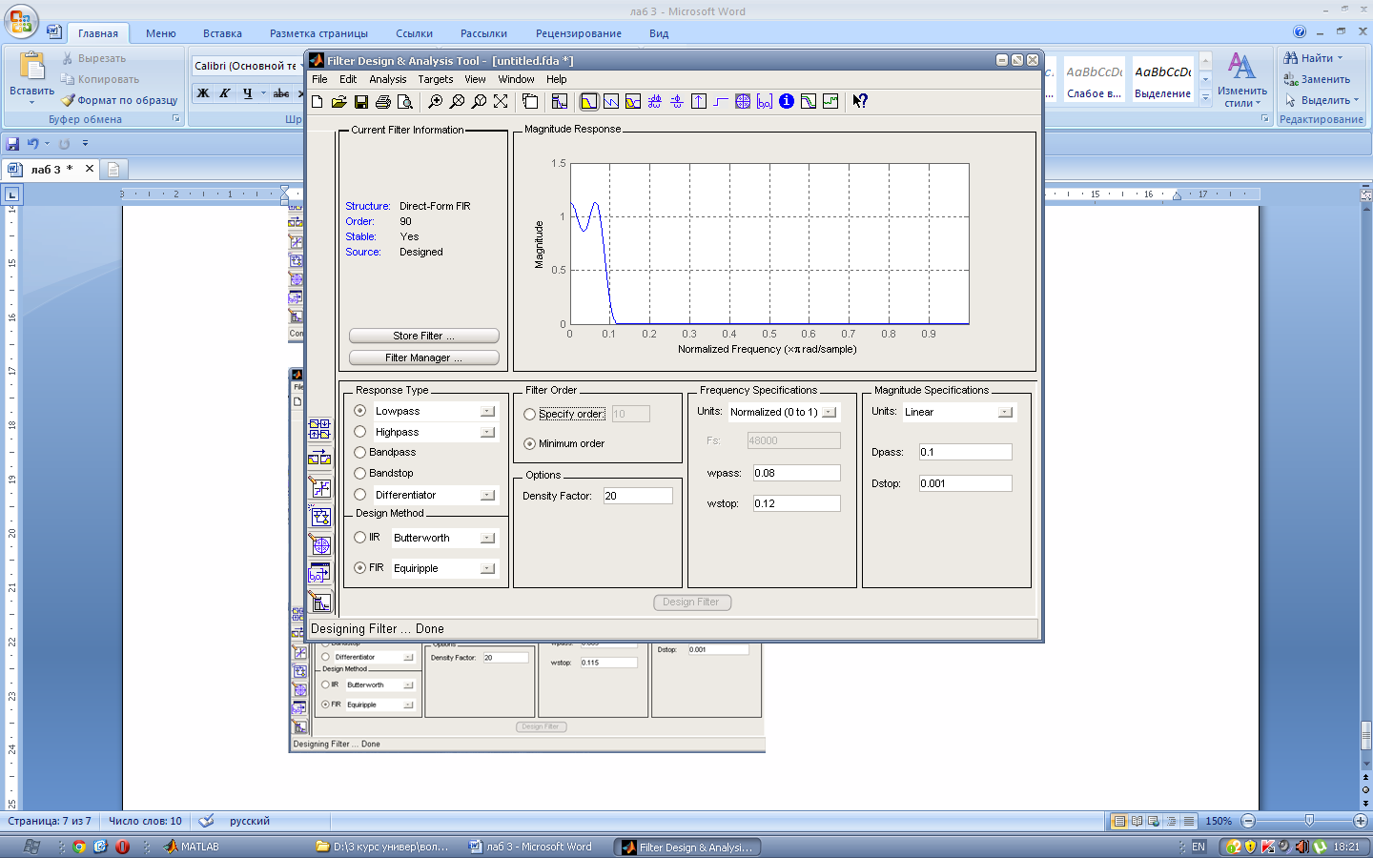The width and height of the screenshot is (1373, 858).
Task: Switch to Word's Рецензирование ribbon tab
Action: [x=579, y=33]
